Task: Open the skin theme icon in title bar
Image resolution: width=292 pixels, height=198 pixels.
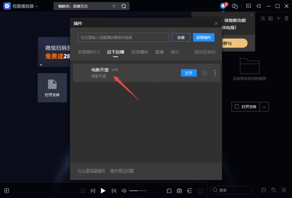Action: click(235, 6)
